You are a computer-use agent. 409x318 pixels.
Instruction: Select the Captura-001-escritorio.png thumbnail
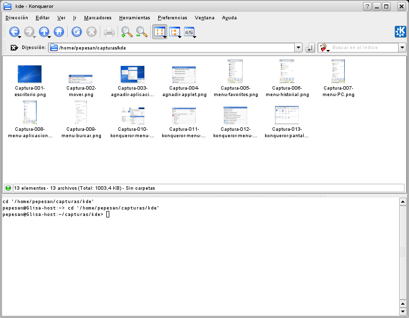tap(30, 74)
